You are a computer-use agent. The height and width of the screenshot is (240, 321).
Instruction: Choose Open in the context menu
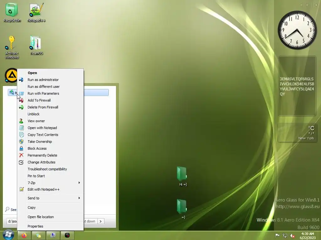tap(50, 73)
